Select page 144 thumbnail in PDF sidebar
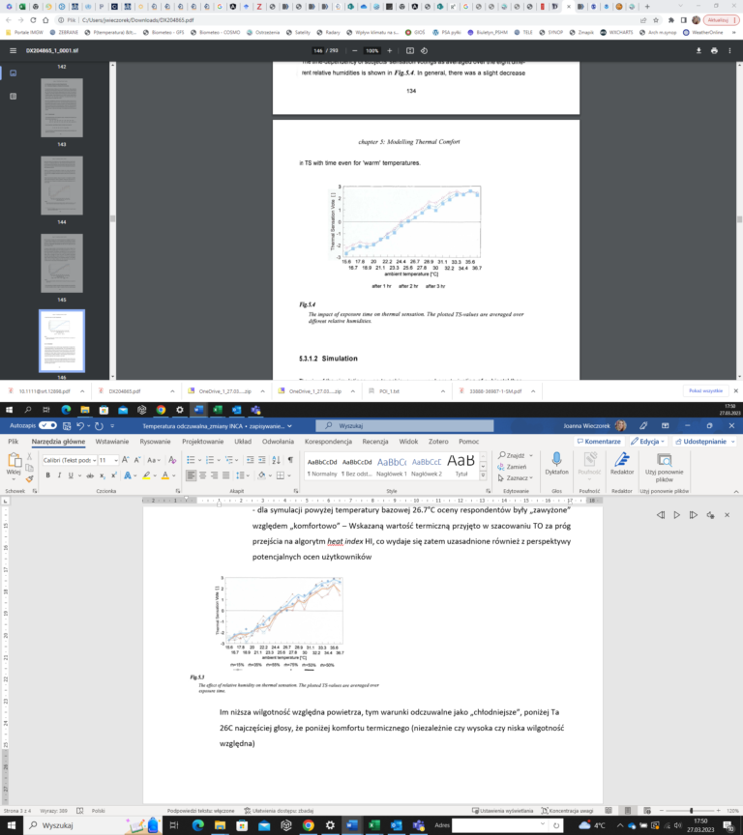Image resolution: width=743 pixels, height=835 pixels. (x=62, y=186)
